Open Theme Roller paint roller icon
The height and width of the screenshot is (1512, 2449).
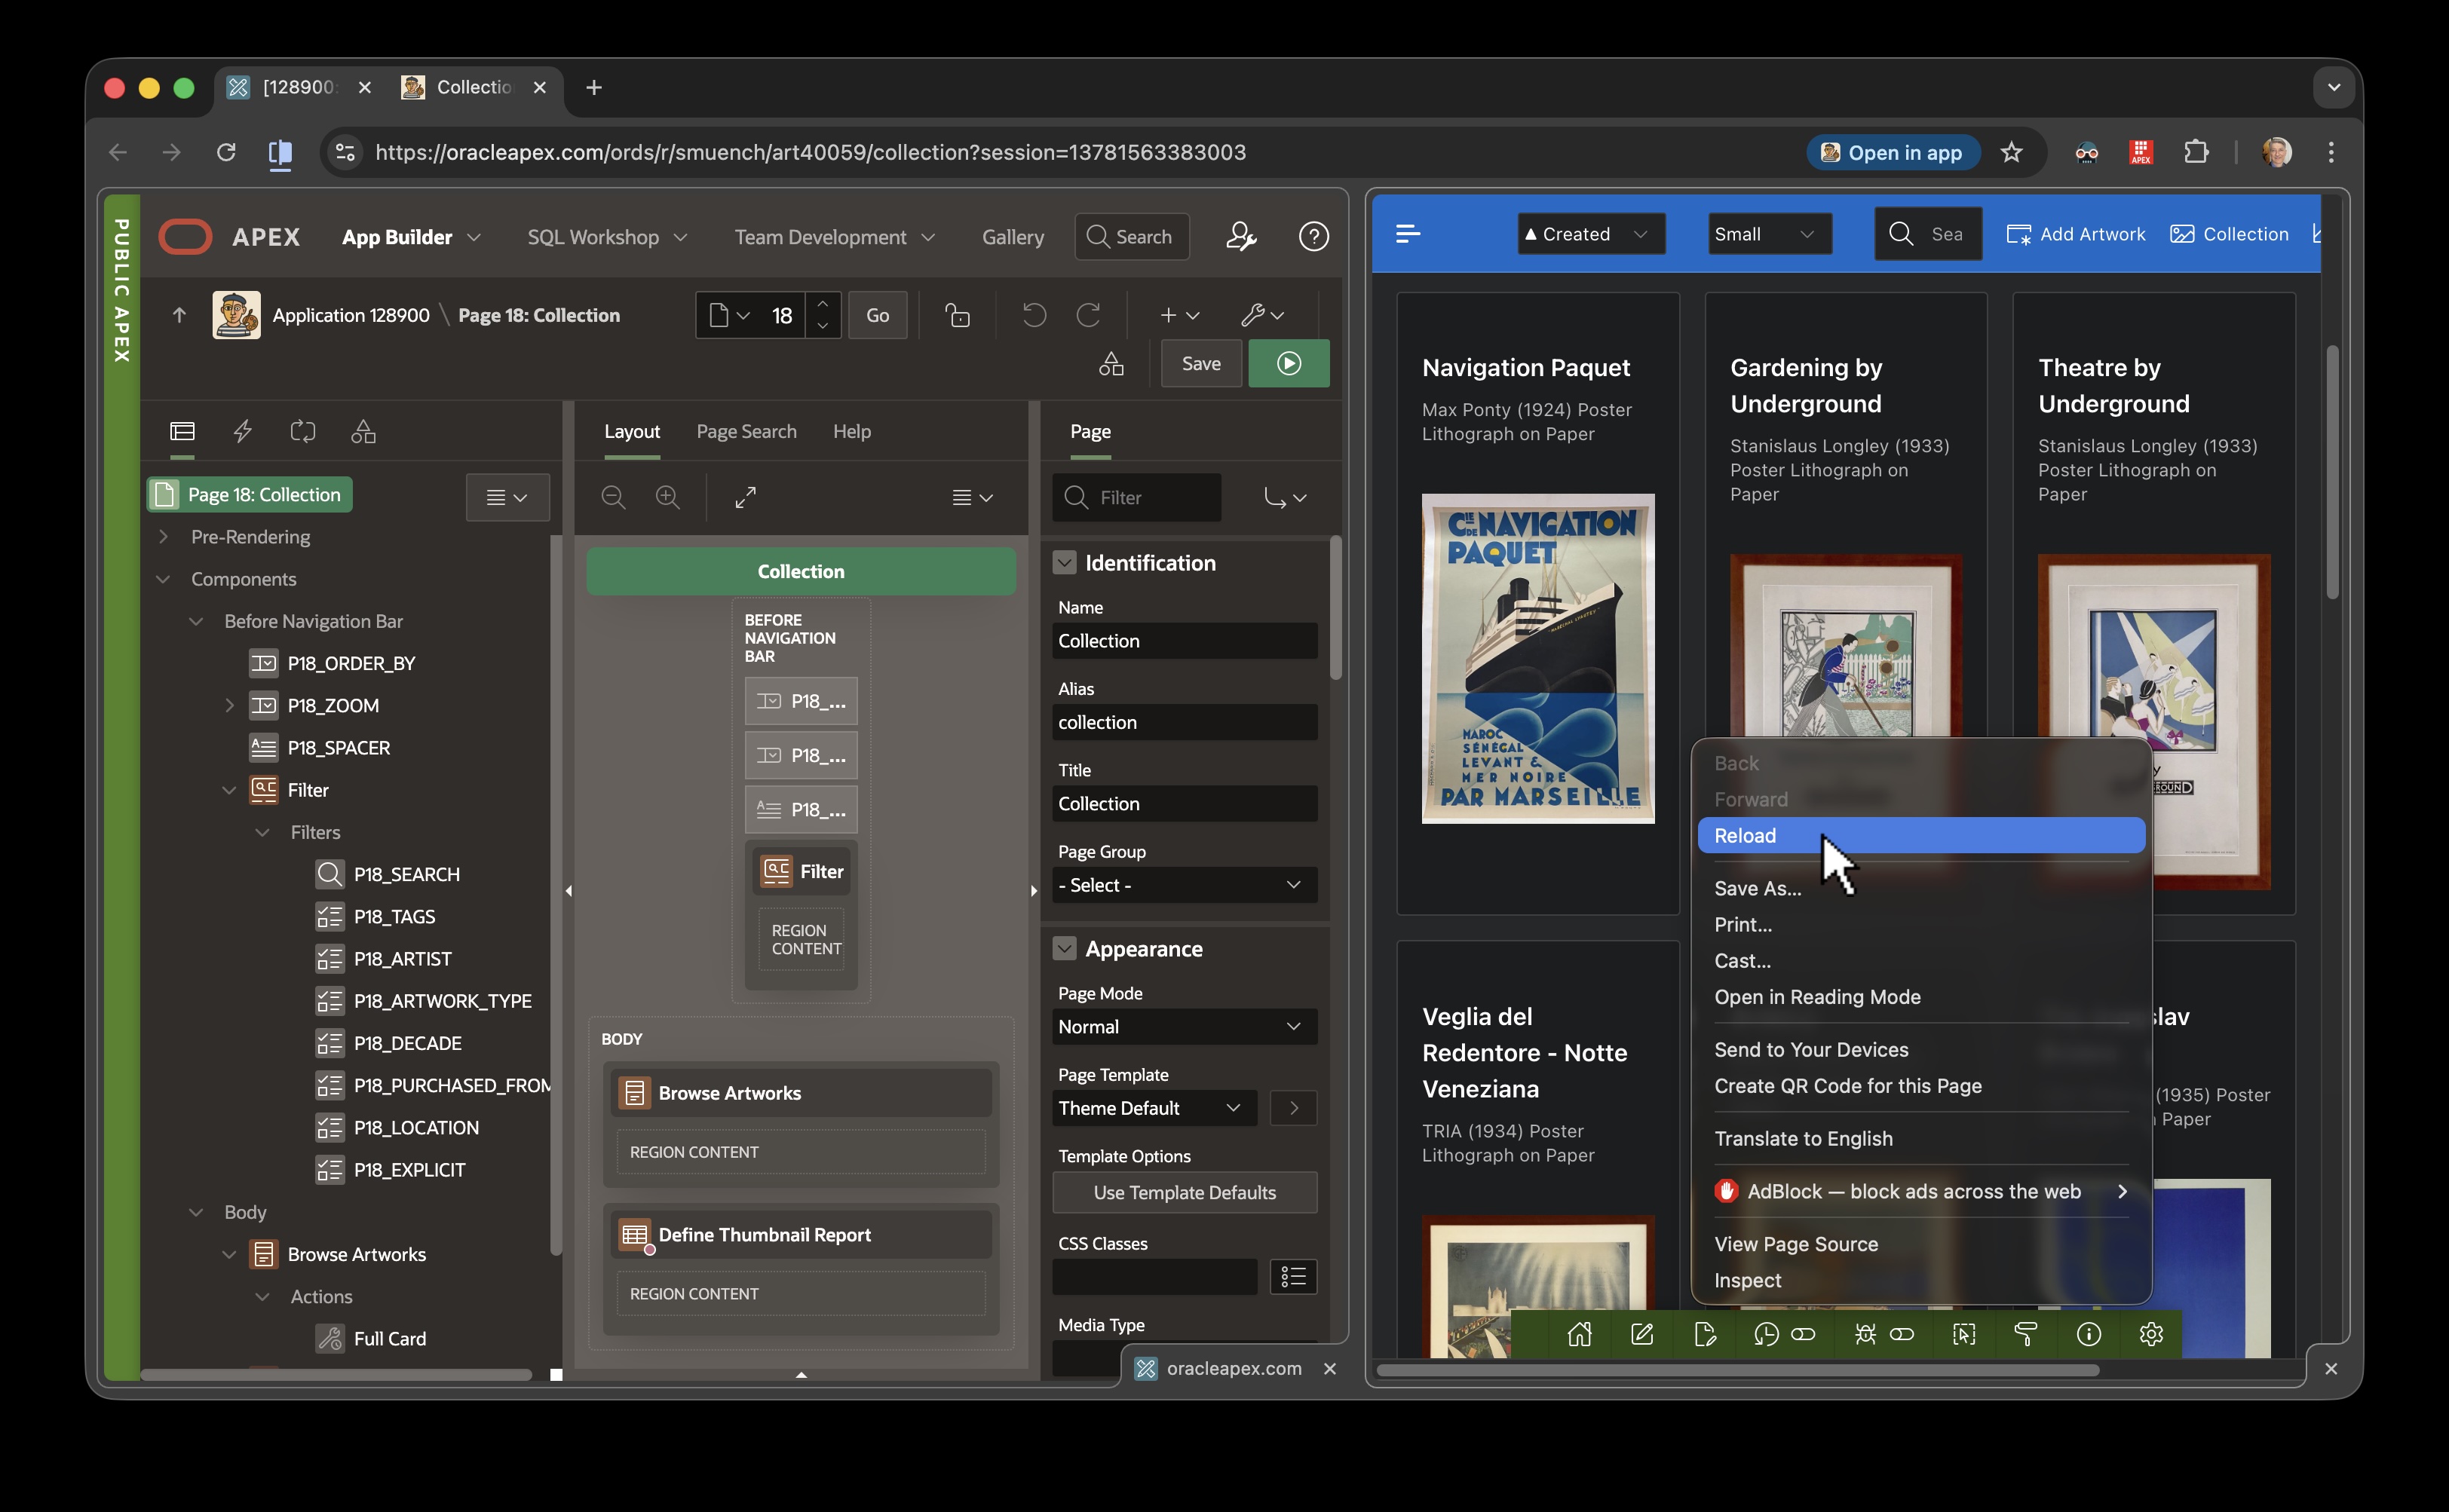click(x=2026, y=1334)
